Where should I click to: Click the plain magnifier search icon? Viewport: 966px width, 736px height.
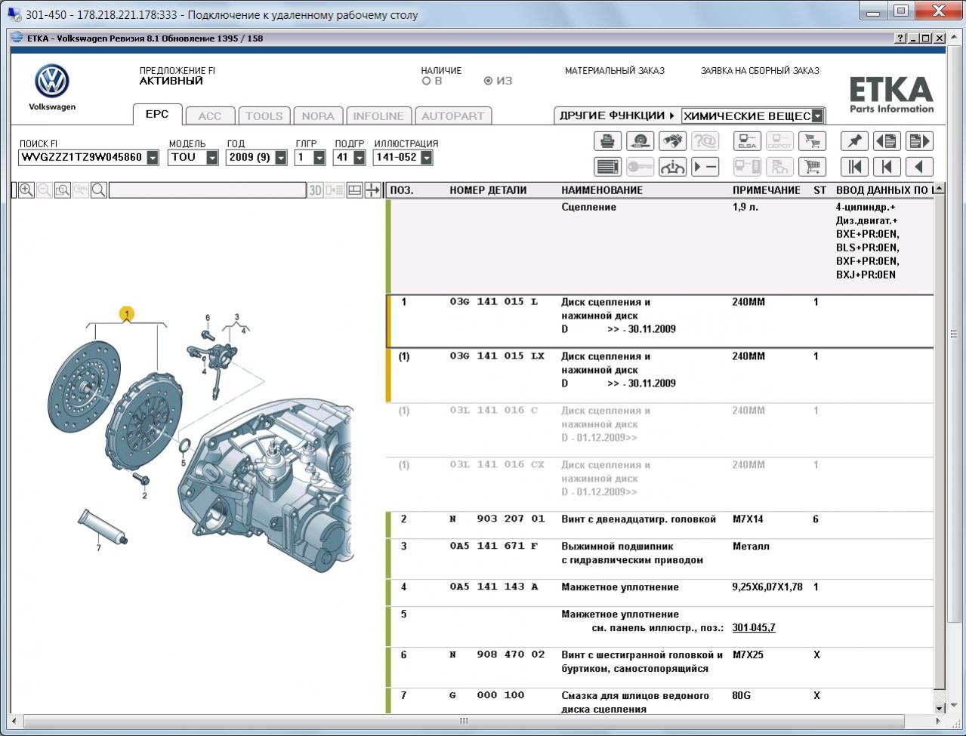99,190
